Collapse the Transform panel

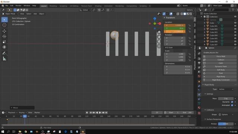(164, 18)
